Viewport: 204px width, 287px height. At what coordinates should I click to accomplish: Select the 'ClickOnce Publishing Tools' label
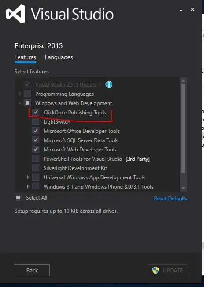click(x=74, y=113)
